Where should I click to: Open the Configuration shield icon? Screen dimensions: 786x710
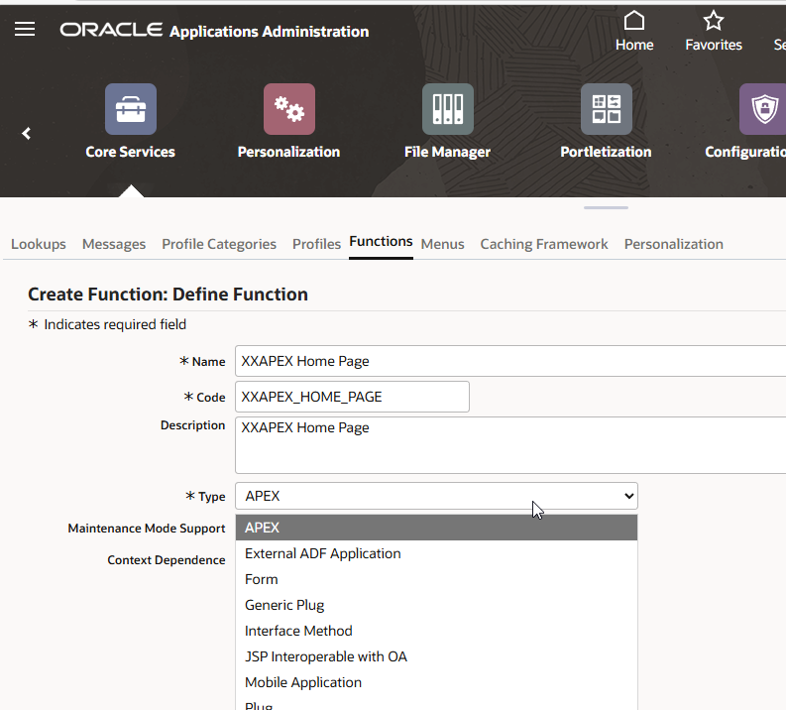click(x=762, y=109)
